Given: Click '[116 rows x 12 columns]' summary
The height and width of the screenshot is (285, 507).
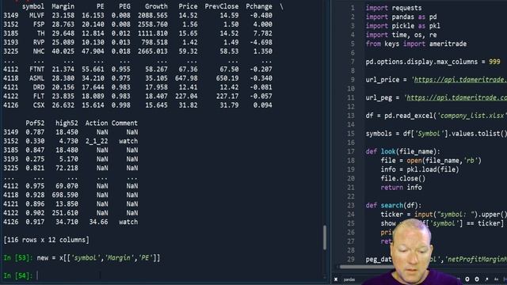Looking at the screenshot, I should point(46,240).
